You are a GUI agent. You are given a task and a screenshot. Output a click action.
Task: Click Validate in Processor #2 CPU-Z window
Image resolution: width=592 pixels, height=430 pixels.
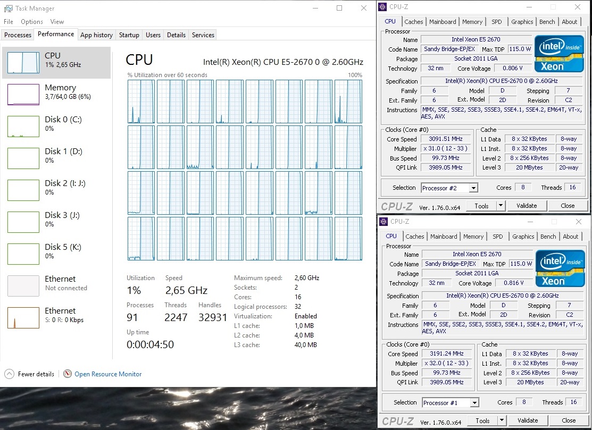click(x=527, y=206)
